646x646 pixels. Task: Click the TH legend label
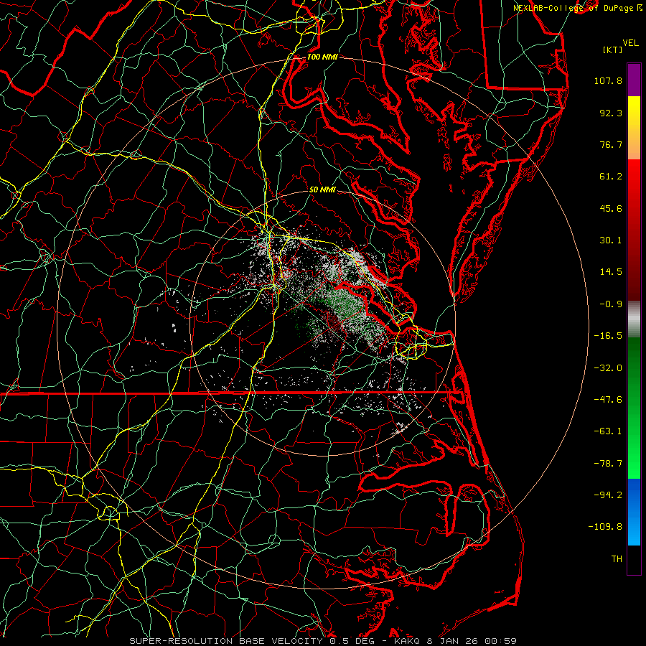pyautogui.click(x=617, y=559)
